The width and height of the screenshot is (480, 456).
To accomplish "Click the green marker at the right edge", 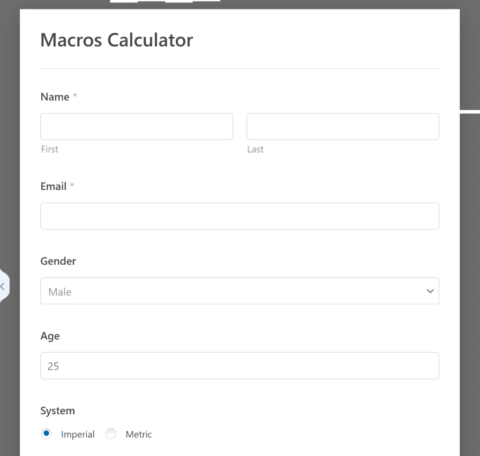I will [460, 111].
